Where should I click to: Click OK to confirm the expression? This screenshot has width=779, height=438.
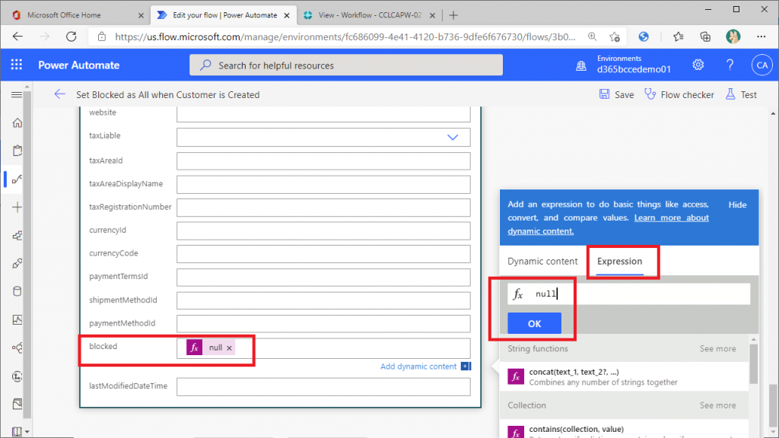(535, 323)
